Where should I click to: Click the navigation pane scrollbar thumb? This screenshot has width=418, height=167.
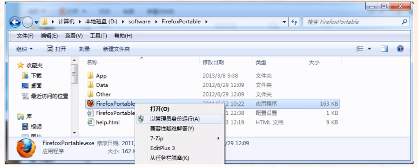tap(74, 74)
